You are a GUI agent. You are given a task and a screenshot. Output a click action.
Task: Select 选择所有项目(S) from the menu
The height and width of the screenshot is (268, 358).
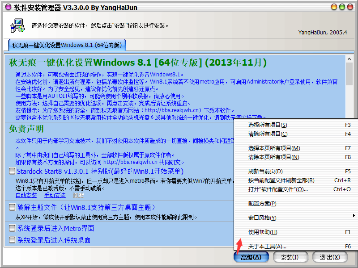tap(296, 125)
